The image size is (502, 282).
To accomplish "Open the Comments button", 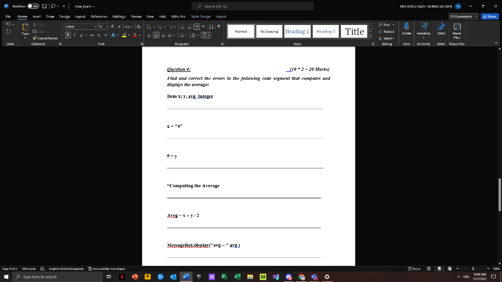I will (x=463, y=16).
